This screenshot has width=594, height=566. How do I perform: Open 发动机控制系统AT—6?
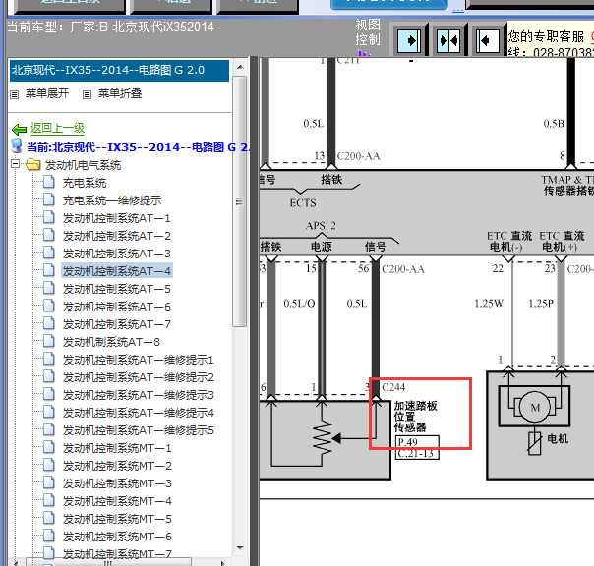[117, 307]
